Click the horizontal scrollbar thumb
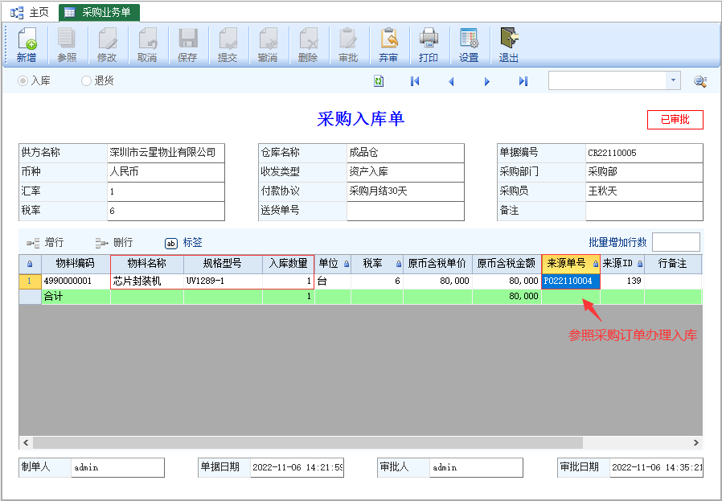Viewport: 722px width, 501px height. tap(308, 442)
